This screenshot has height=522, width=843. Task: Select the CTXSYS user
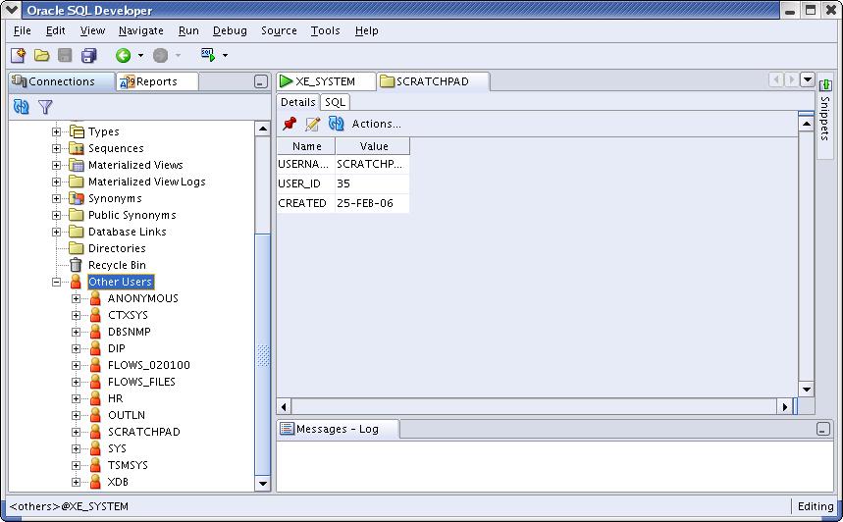[x=128, y=315]
